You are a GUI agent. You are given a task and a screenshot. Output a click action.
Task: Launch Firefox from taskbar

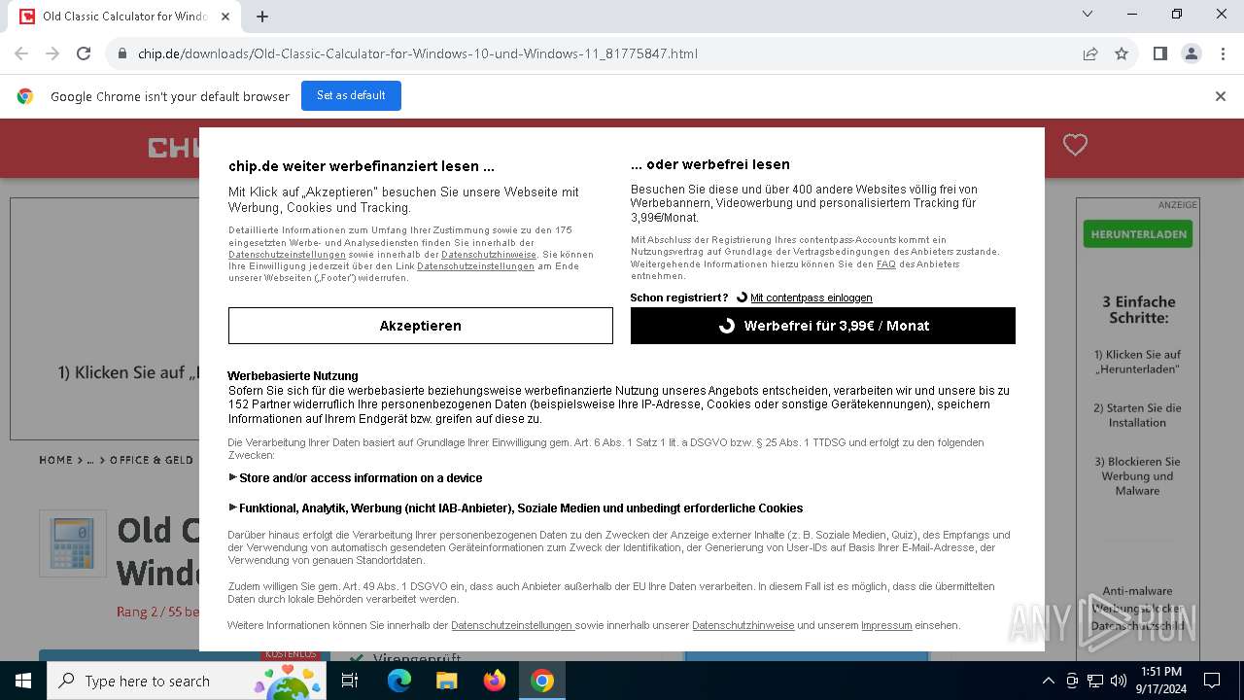tap(495, 681)
